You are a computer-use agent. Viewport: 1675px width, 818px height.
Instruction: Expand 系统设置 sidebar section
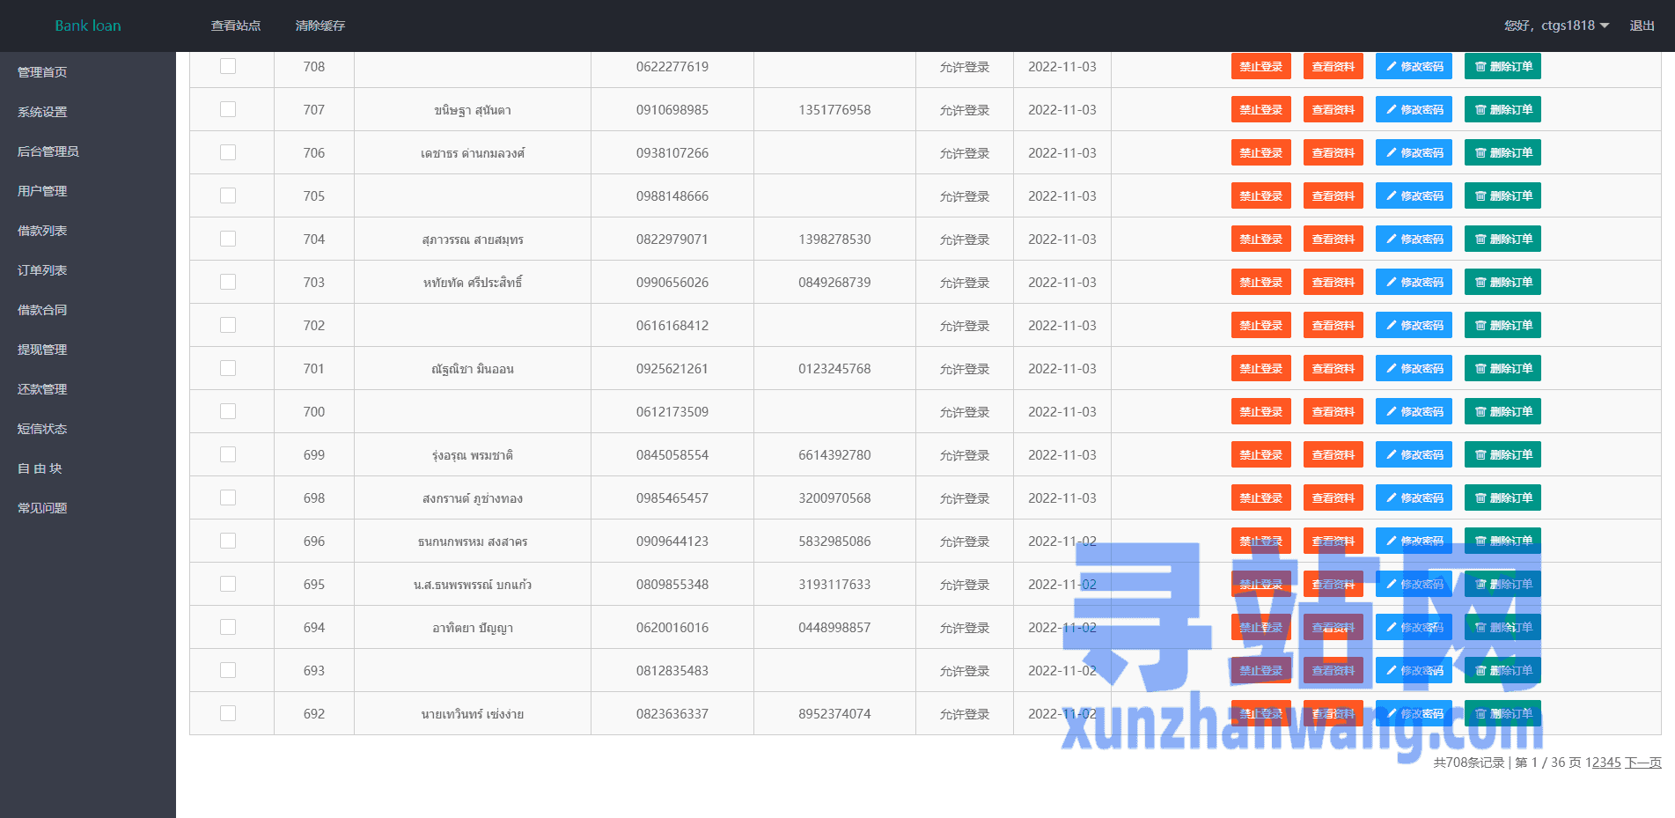point(42,112)
